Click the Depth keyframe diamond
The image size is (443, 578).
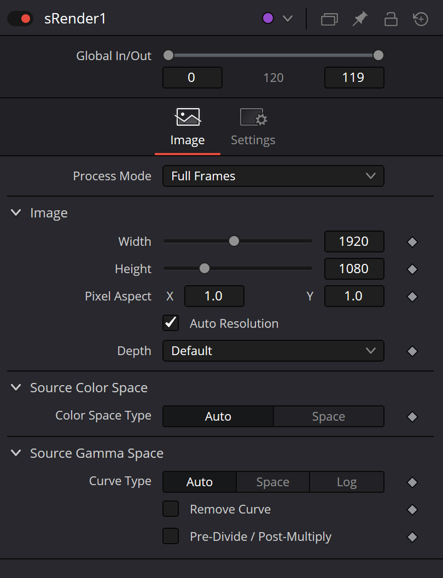tap(412, 351)
